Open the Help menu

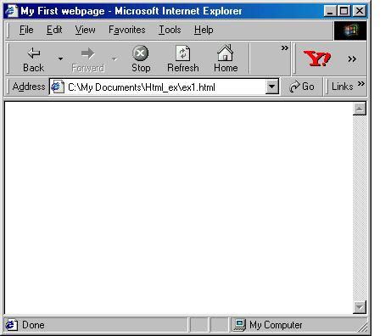click(204, 30)
